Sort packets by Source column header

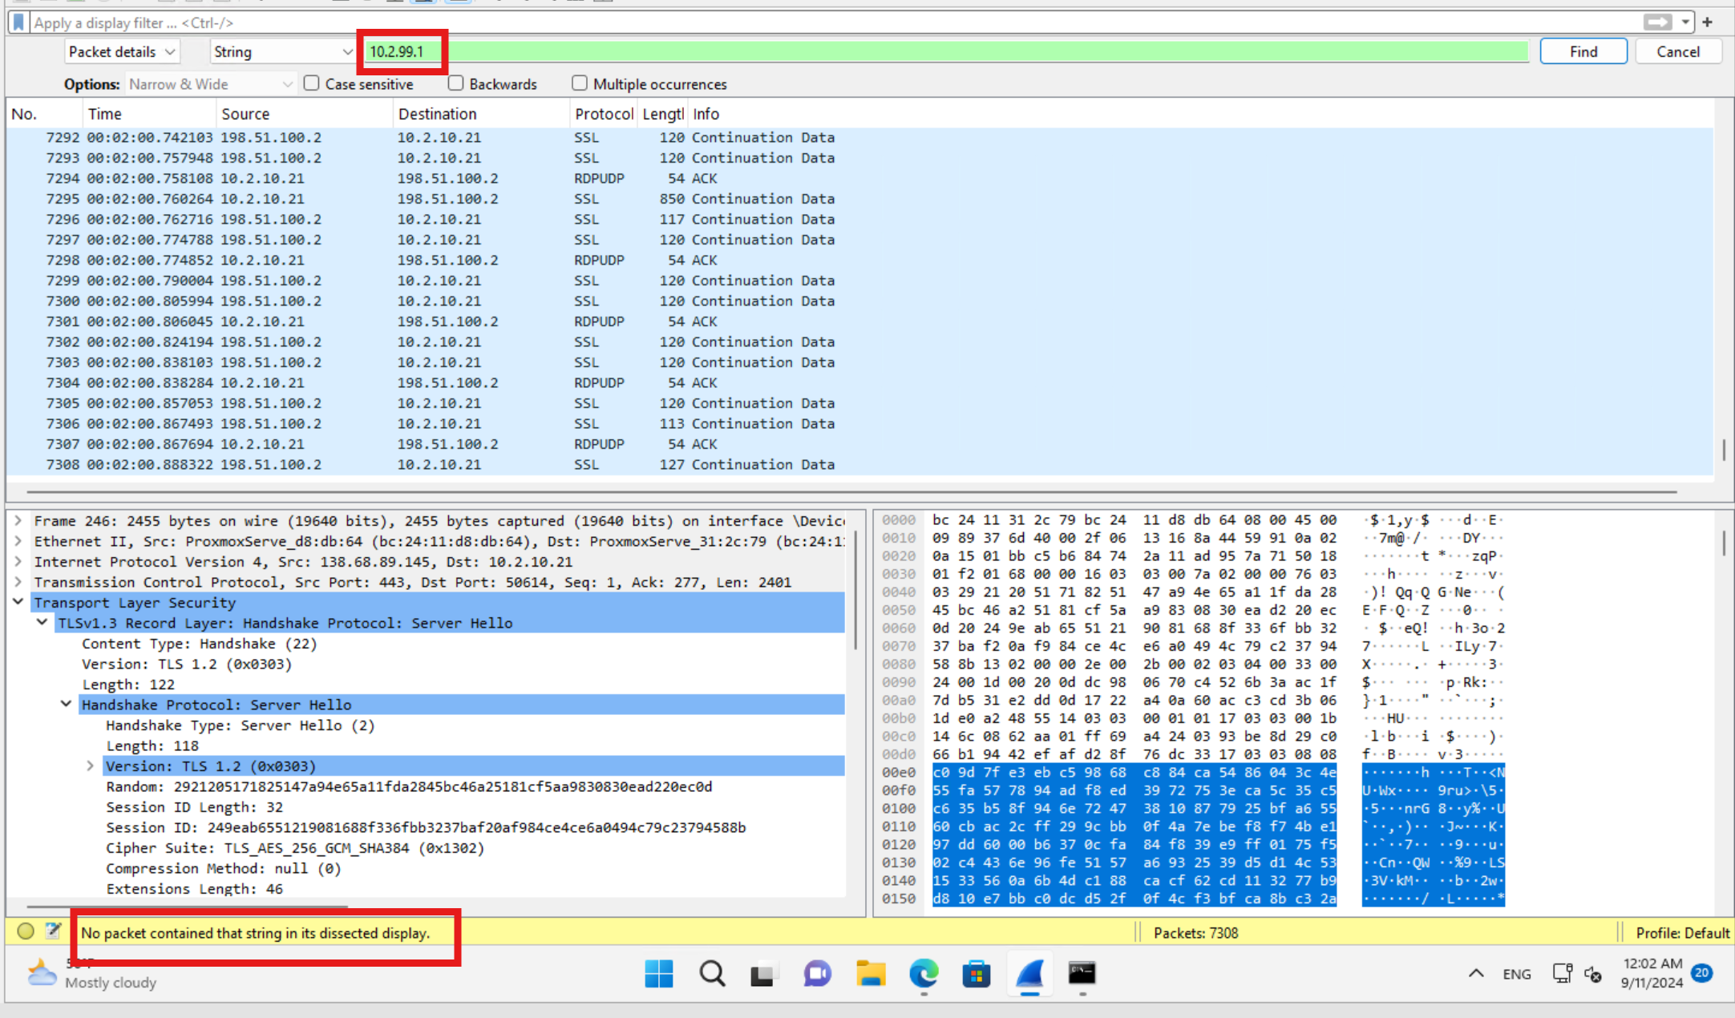pyautogui.click(x=245, y=114)
